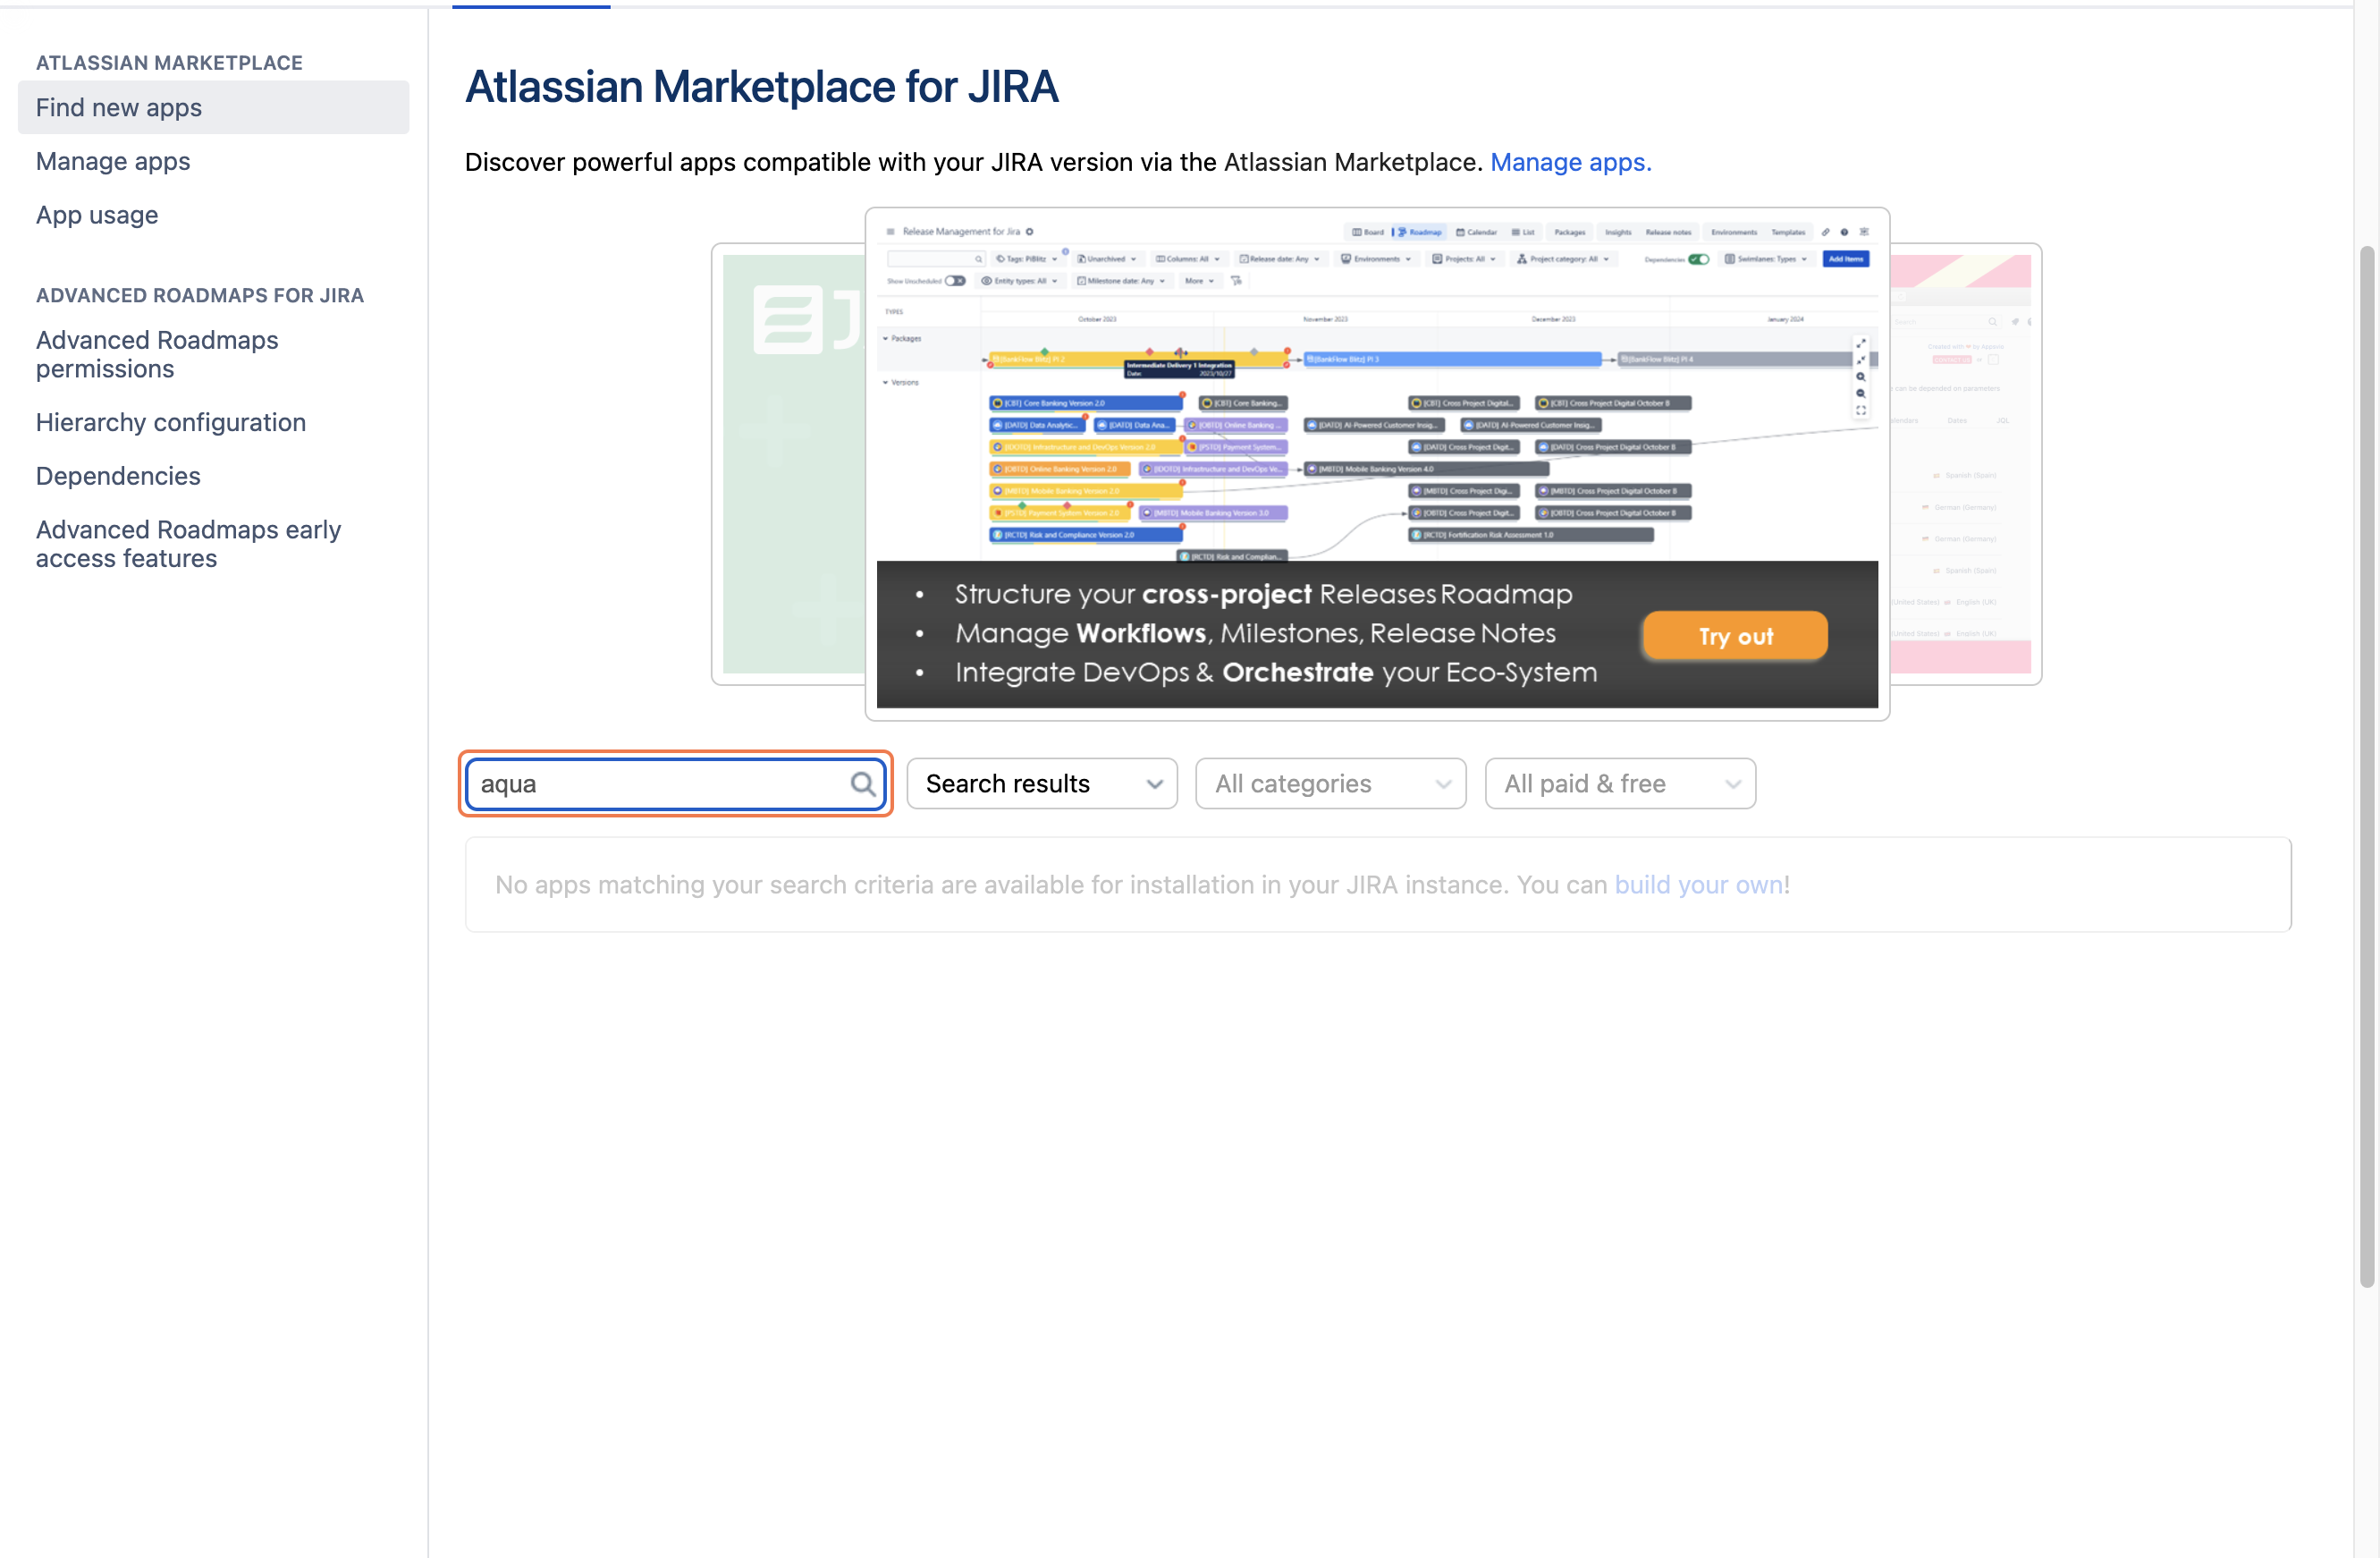Viewport: 2380px width, 1558px height.
Task: Open Advanced Roadmaps early access features
Action: (x=188, y=544)
